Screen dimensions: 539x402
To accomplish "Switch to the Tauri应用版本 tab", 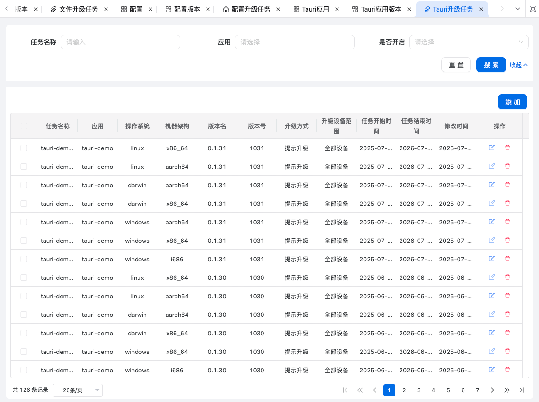I will [x=381, y=9].
